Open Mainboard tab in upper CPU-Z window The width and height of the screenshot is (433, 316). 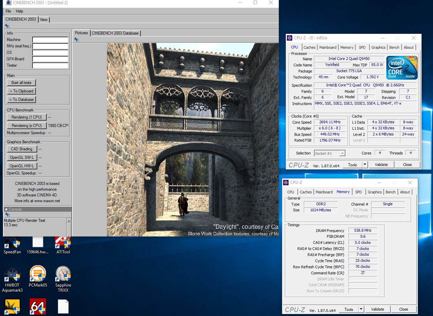click(x=328, y=47)
